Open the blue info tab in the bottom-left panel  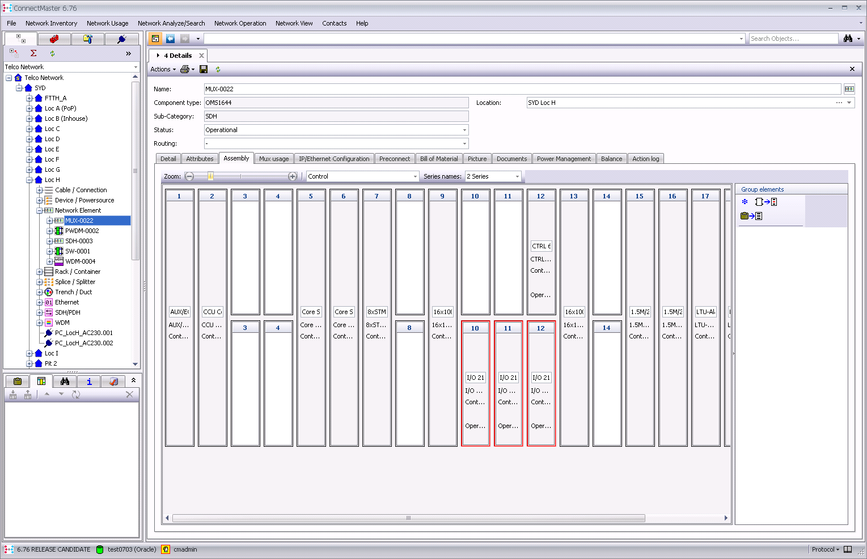click(89, 381)
